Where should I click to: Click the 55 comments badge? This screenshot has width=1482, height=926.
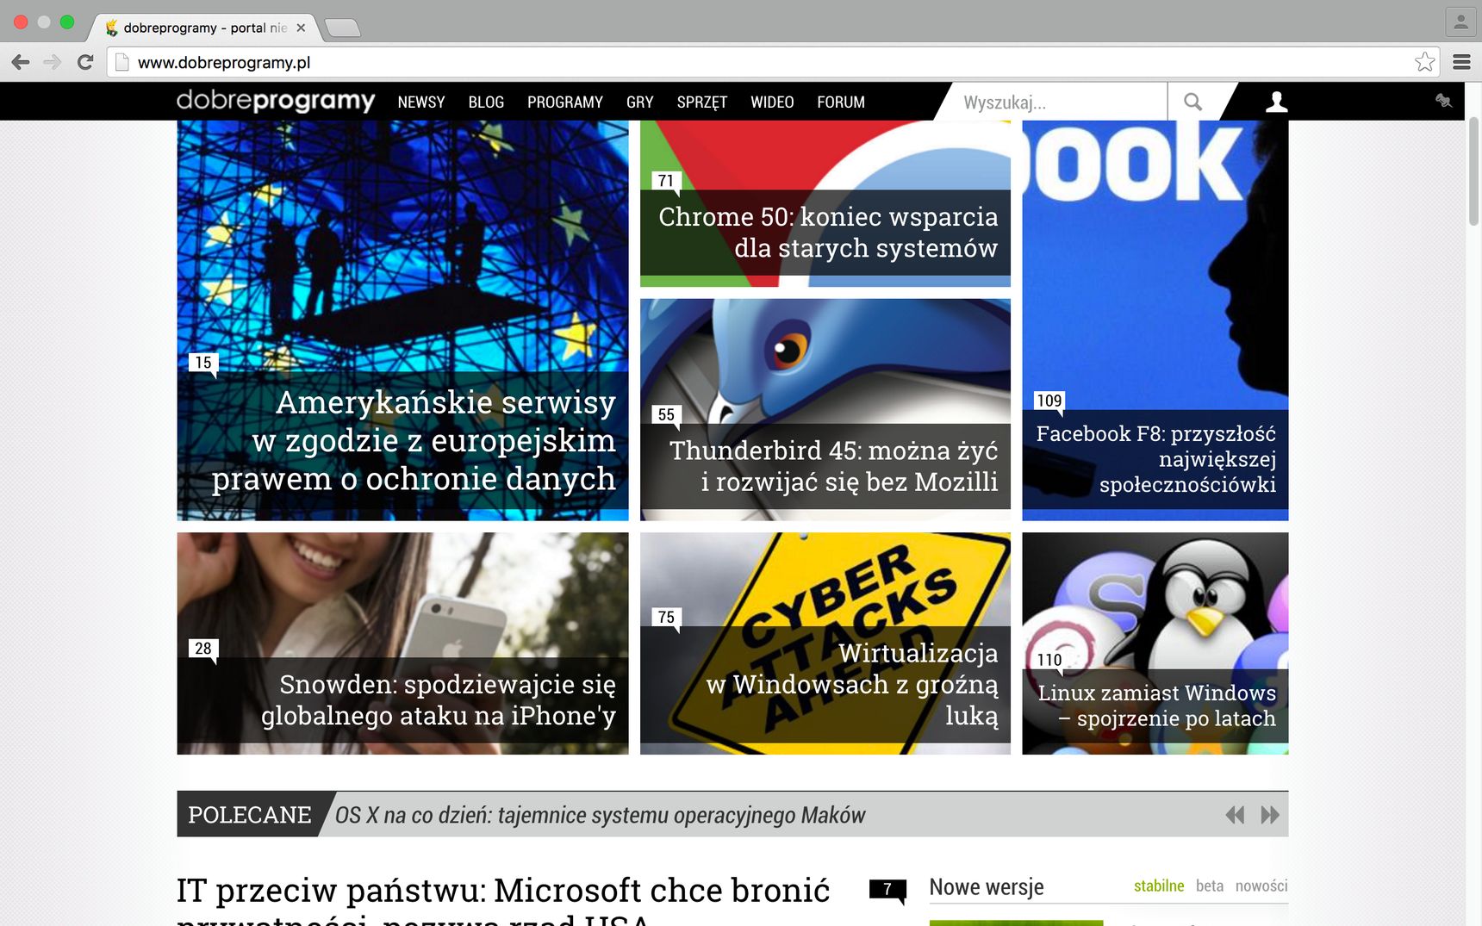pos(666,414)
